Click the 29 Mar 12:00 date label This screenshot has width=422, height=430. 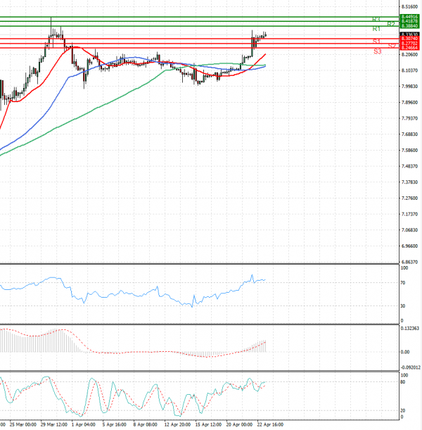click(x=54, y=424)
